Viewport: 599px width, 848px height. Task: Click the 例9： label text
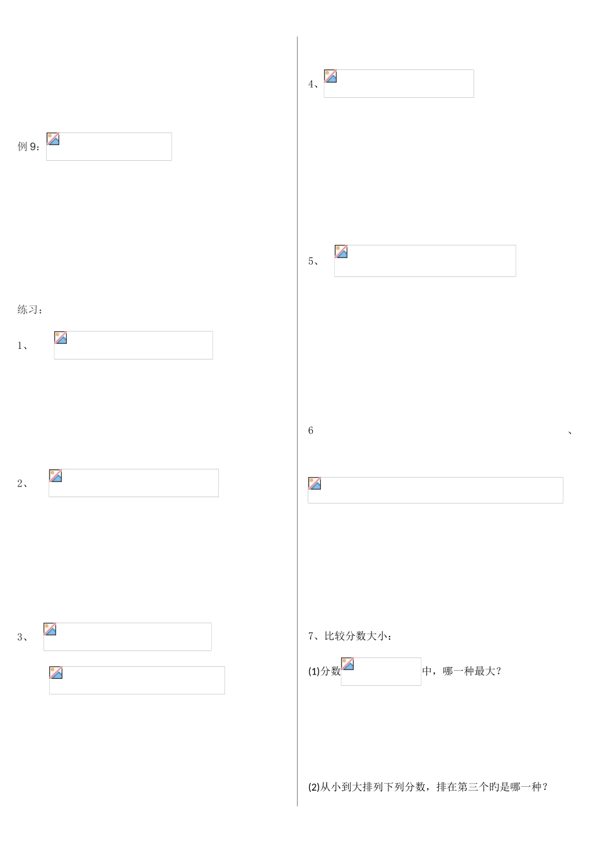click(x=30, y=147)
